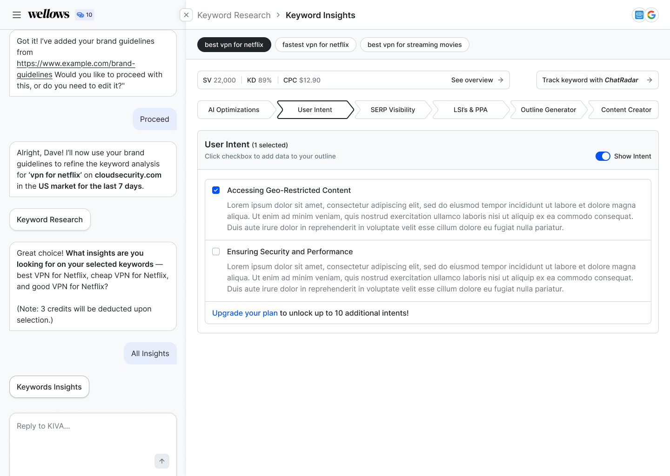670x476 pixels.
Task: Click the ChatRadar arrow icon
Action: (650, 80)
